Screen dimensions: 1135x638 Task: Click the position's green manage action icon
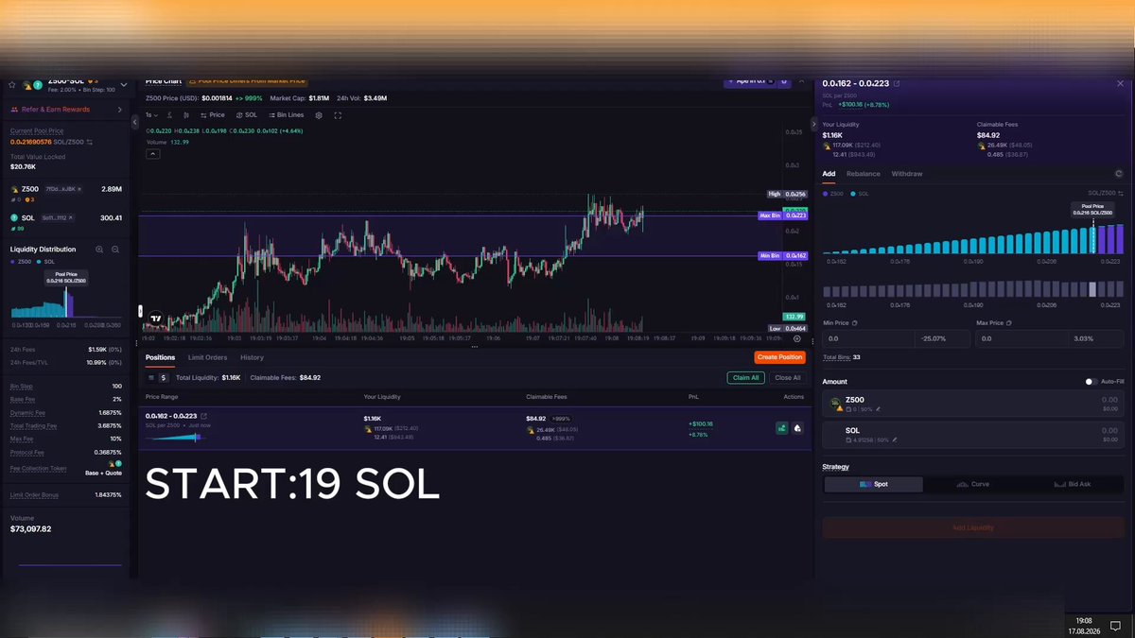point(782,428)
